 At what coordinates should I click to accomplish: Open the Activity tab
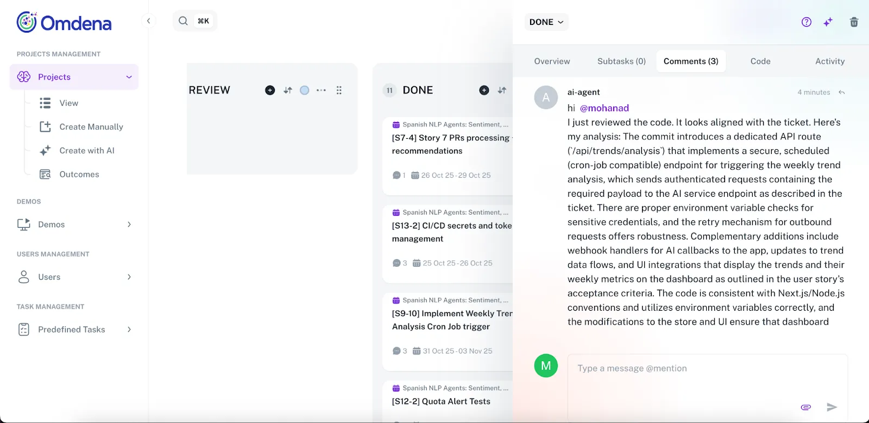(829, 61)
